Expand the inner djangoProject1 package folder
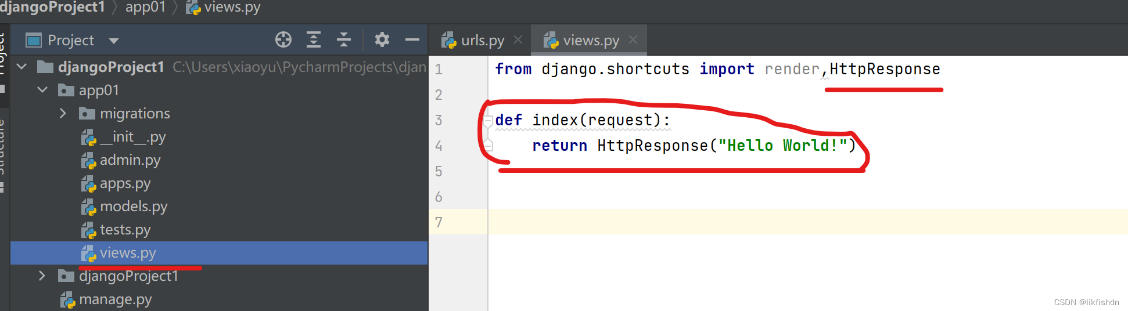 coord(42,276)
